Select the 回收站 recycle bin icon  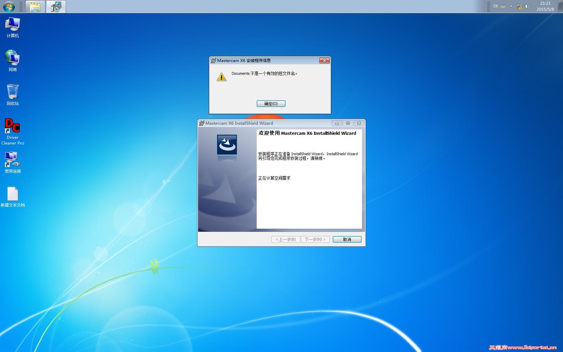click(x=13, y=95)
